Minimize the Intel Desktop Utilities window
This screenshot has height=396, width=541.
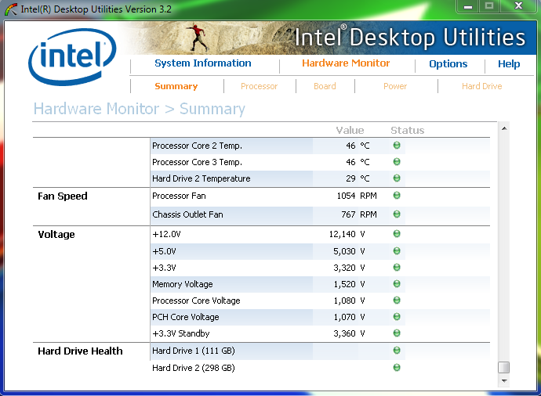coord(468,6)
